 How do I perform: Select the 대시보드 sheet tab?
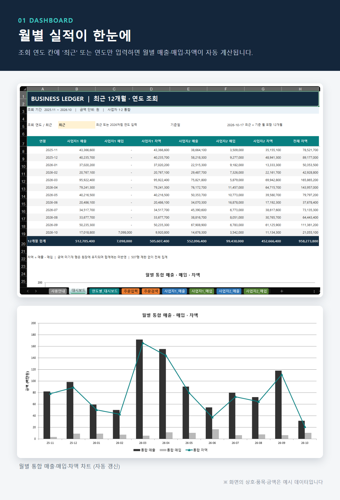[78, 291]
